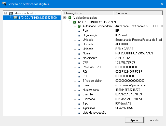Click the bullet icon next to Título de eleitor
The width and height of the screenshot is (166, 126).
[x=79, y=81]
